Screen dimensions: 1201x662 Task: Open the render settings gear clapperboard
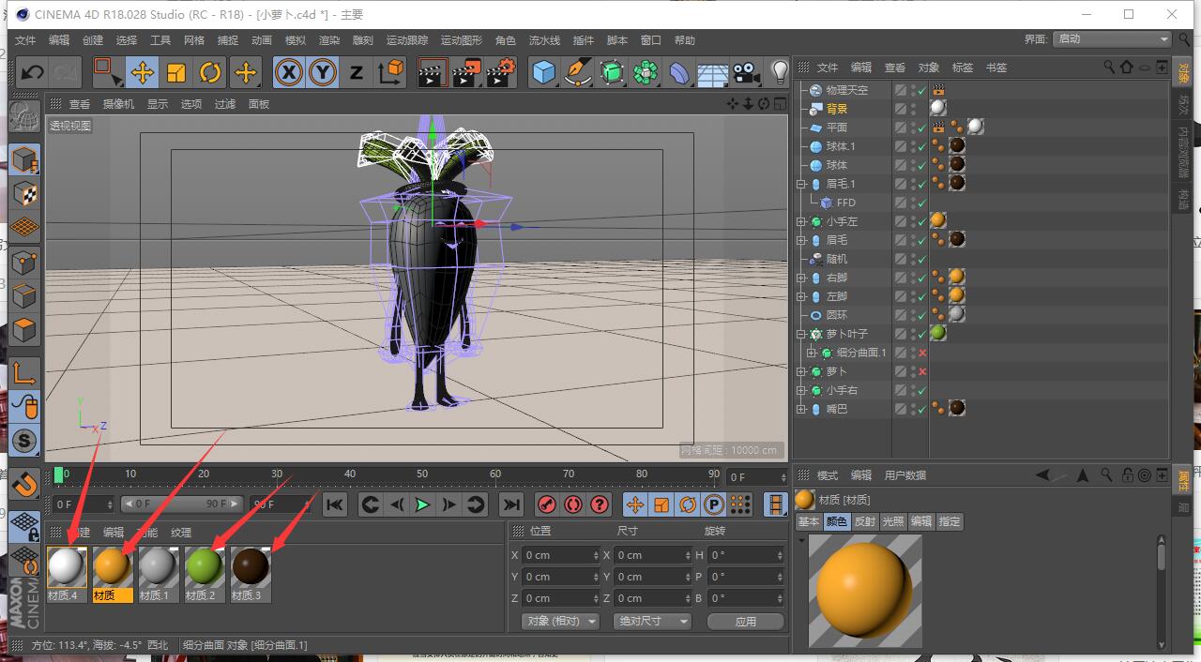pos(500,72)
